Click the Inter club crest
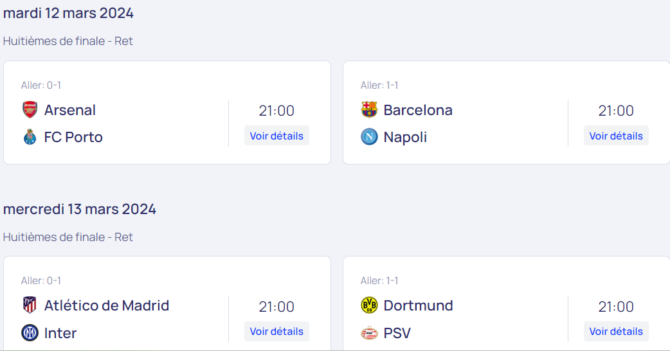This screenshot has width=670, height=351. [x=30, y=332]
